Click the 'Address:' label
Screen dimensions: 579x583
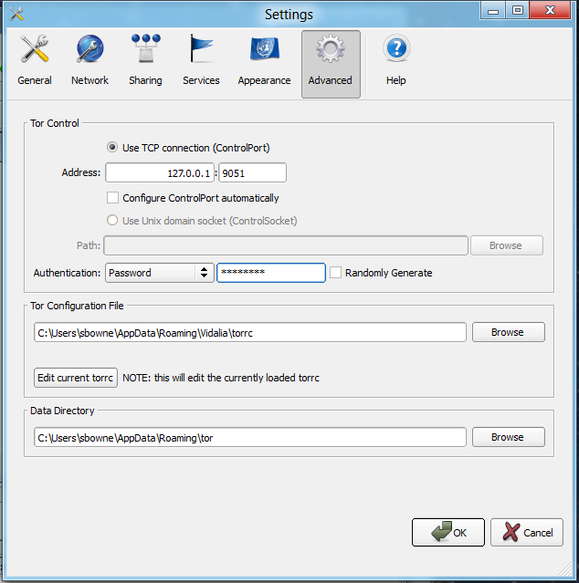click(81, 172)
